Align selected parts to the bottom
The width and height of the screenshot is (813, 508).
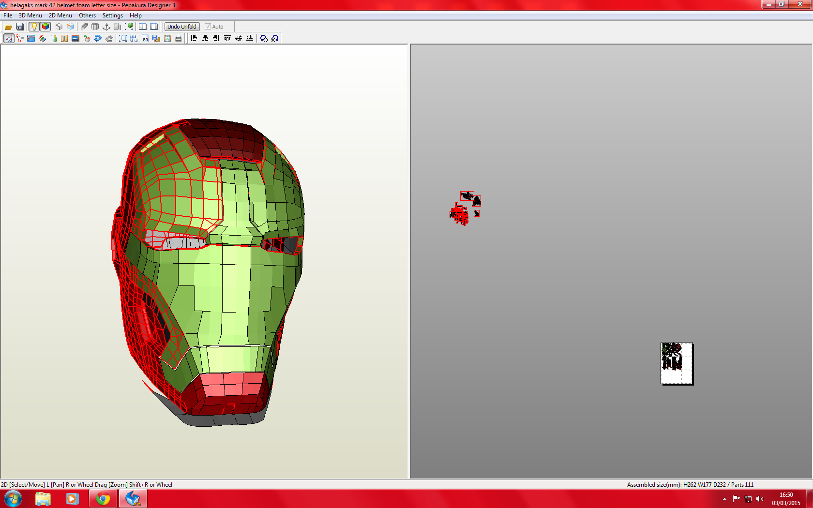[x=250, y=38]
